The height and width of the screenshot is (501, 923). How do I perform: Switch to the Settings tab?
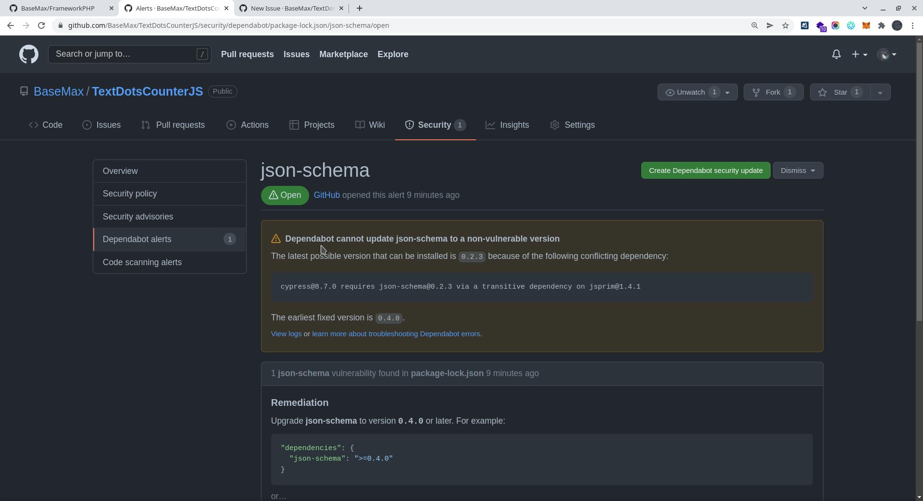[x=573, y=125]
